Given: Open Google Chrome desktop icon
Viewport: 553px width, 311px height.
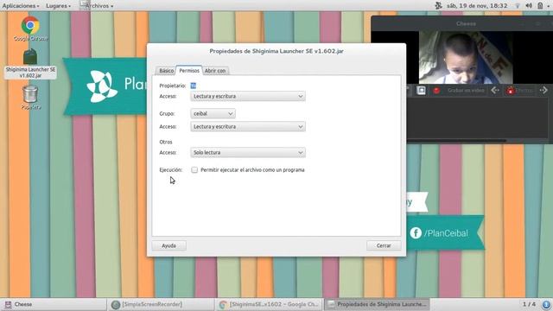Looking at the screenshot, I should pyautogui.click(x=30, y=25).
